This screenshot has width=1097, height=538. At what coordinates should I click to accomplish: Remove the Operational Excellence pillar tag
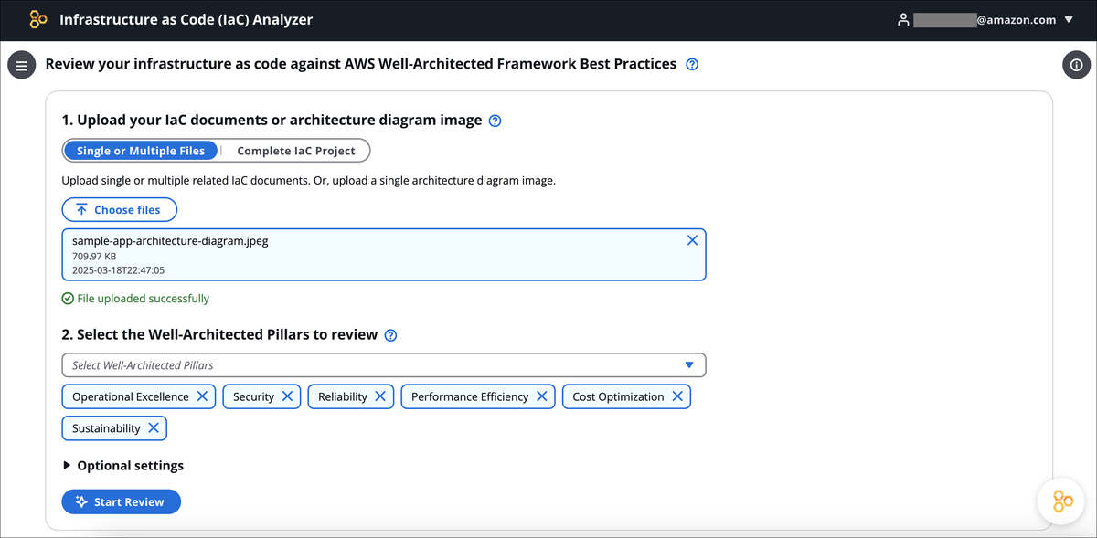(203, 396)
